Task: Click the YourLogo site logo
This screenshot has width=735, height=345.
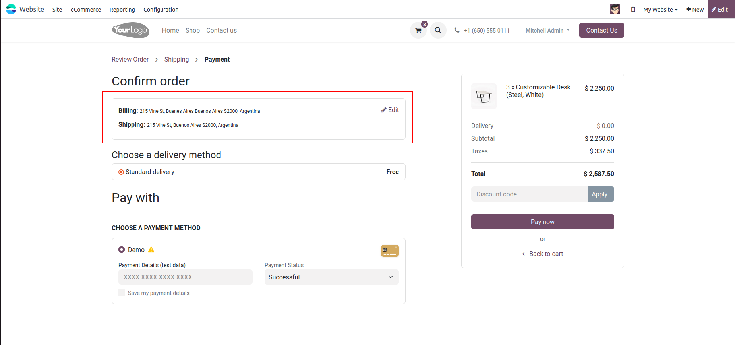Action: click(130, 30)
